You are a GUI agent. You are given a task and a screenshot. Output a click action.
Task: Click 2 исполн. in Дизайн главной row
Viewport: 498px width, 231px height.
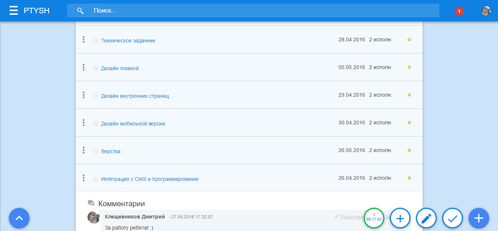(381, 67)
